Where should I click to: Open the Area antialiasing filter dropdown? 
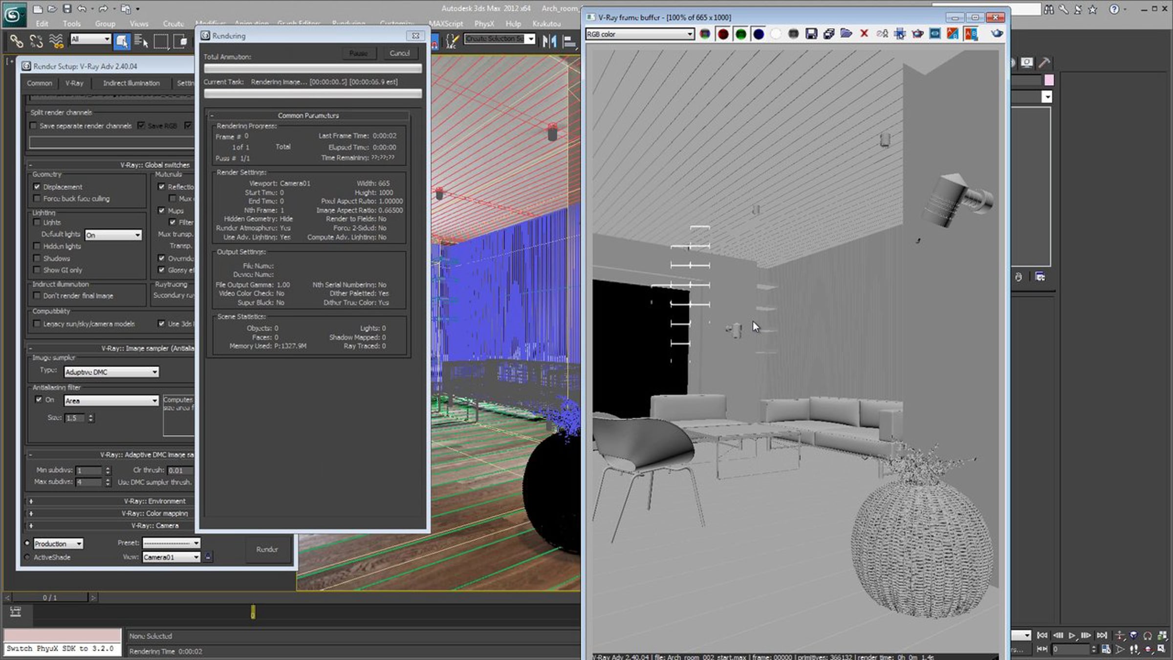pos(111,401)
